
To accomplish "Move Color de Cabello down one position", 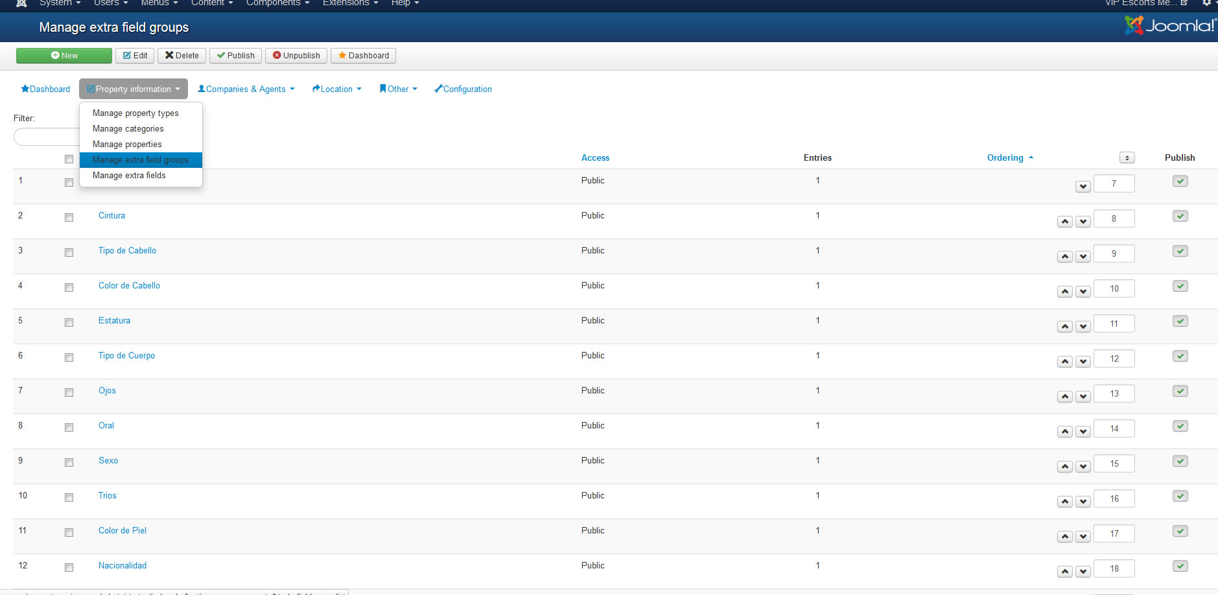I will [x=1083, y=292].
